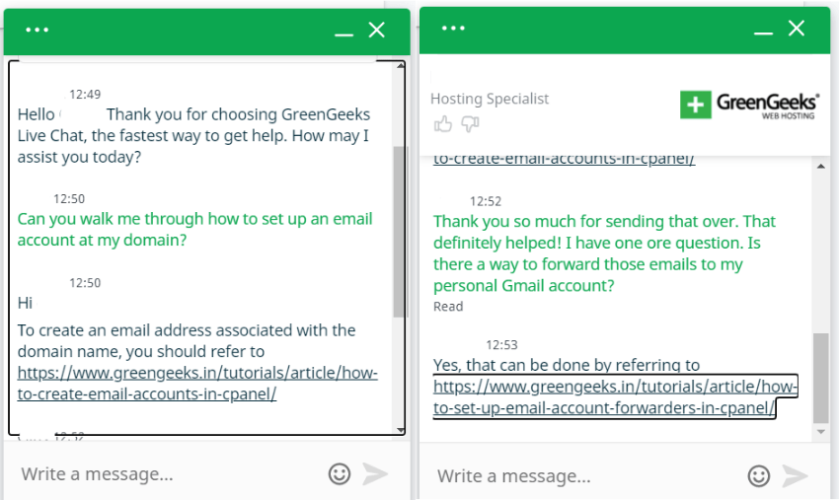
Task: Open emoji picker in right chat window
Action: tap(759, 475)
